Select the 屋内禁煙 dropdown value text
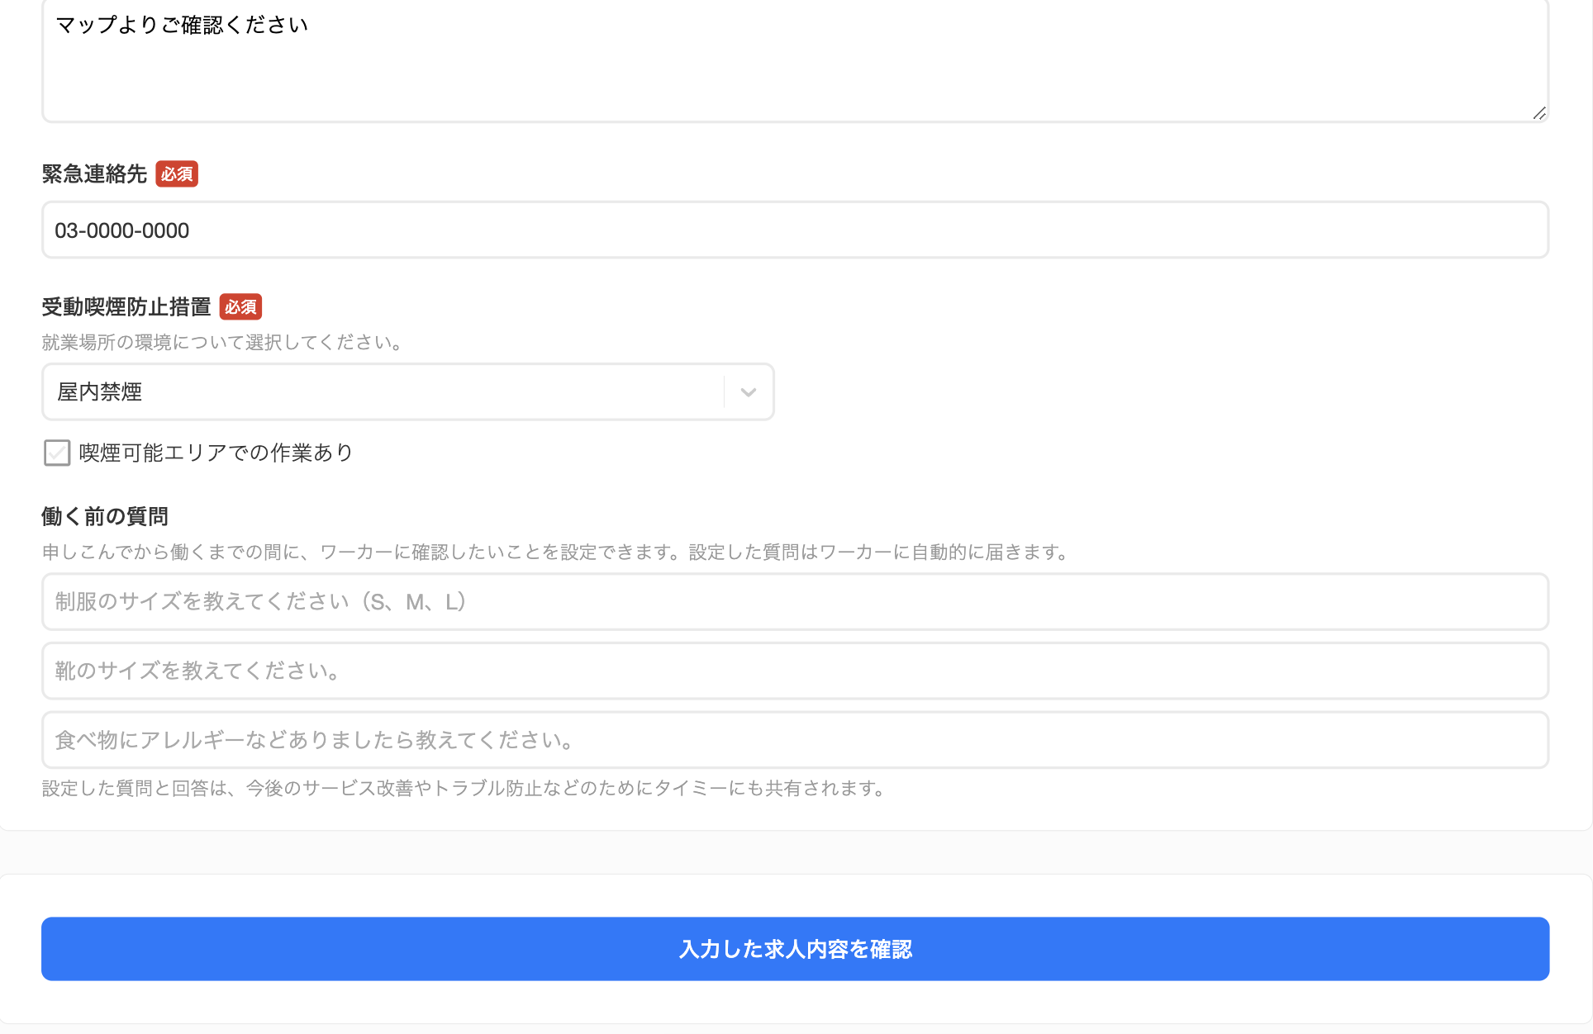Image resolution: width=1593 pixels, height=1034 pixels. [99, 391]
